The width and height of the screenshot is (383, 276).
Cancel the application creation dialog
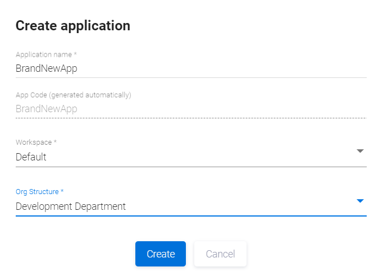pos(220,254)
